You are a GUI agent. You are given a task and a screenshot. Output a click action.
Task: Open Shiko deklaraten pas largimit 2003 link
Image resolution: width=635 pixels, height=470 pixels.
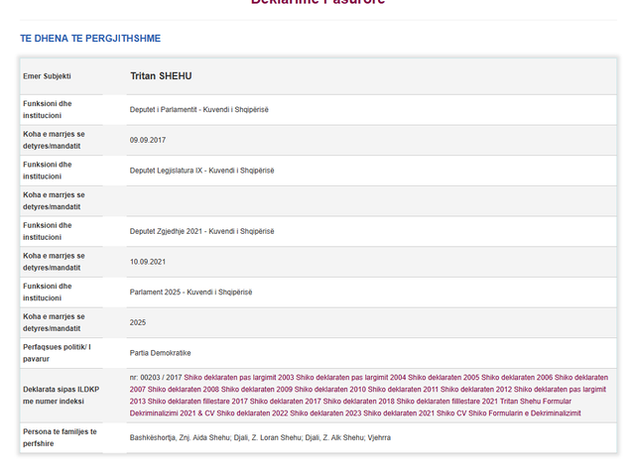coord(239,378)
